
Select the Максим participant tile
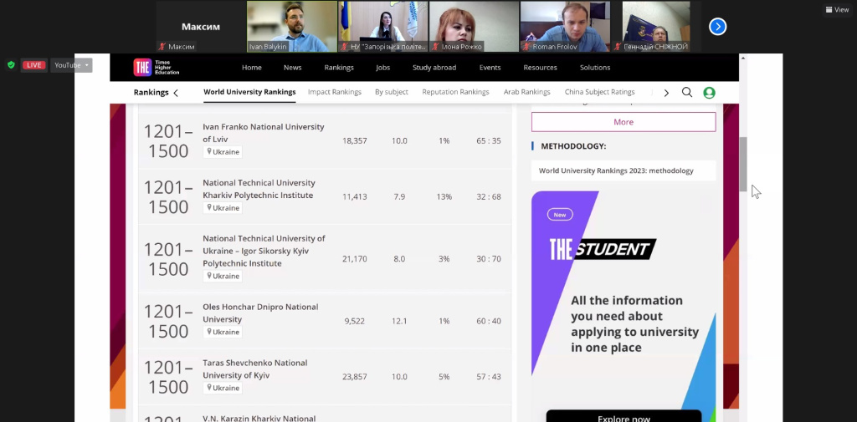201,26
